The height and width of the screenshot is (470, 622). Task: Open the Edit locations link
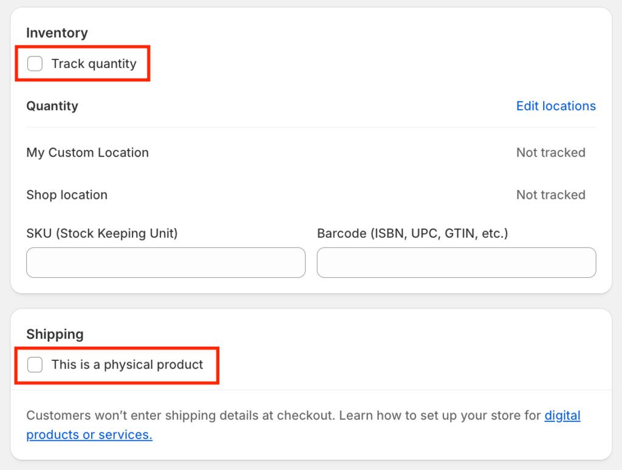pos(556,106)
